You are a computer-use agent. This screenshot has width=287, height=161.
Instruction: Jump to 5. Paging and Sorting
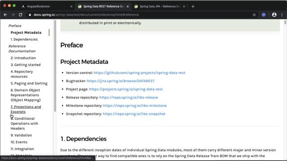pos(29,83)
